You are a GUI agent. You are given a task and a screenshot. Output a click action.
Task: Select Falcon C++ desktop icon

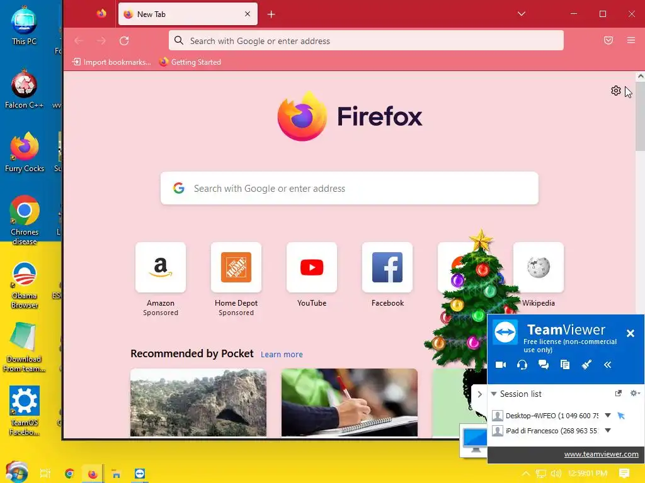(x=24, y=89)
